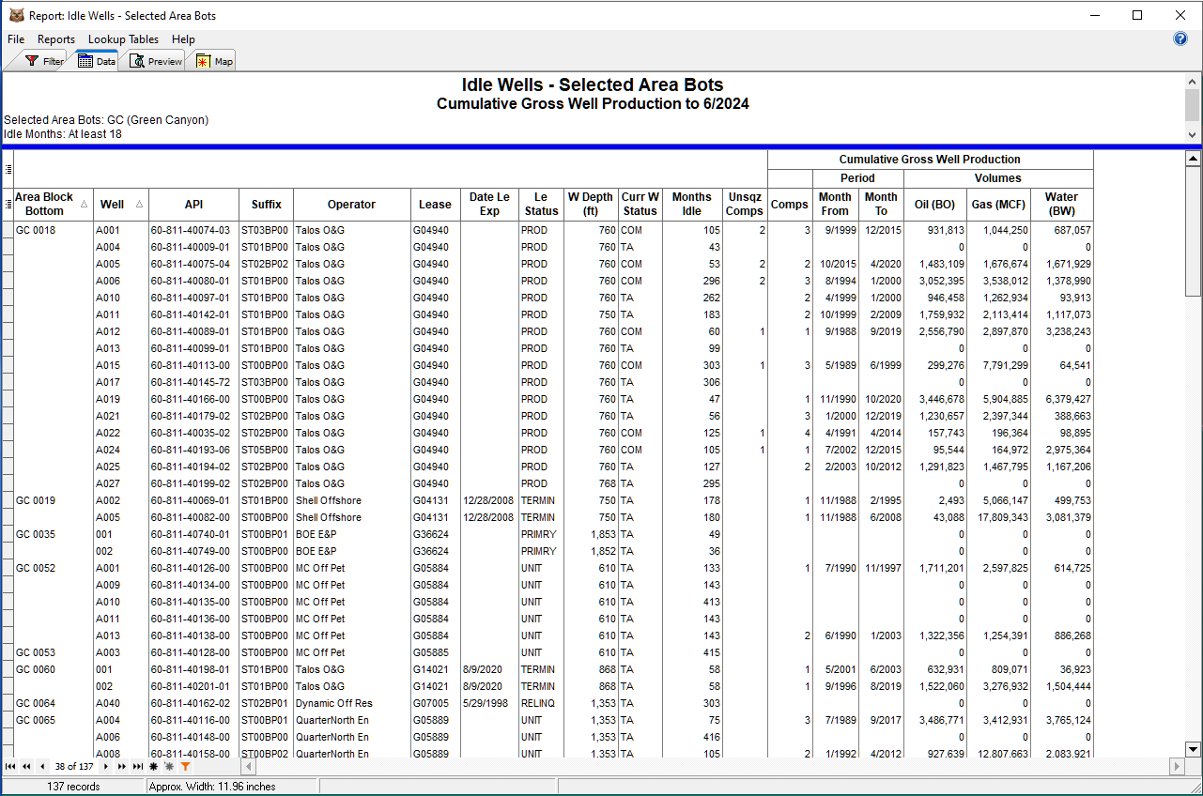Click the Gas (MCF) column header
The width and height of the screenshot is (1203, 796).
(998, 204)
